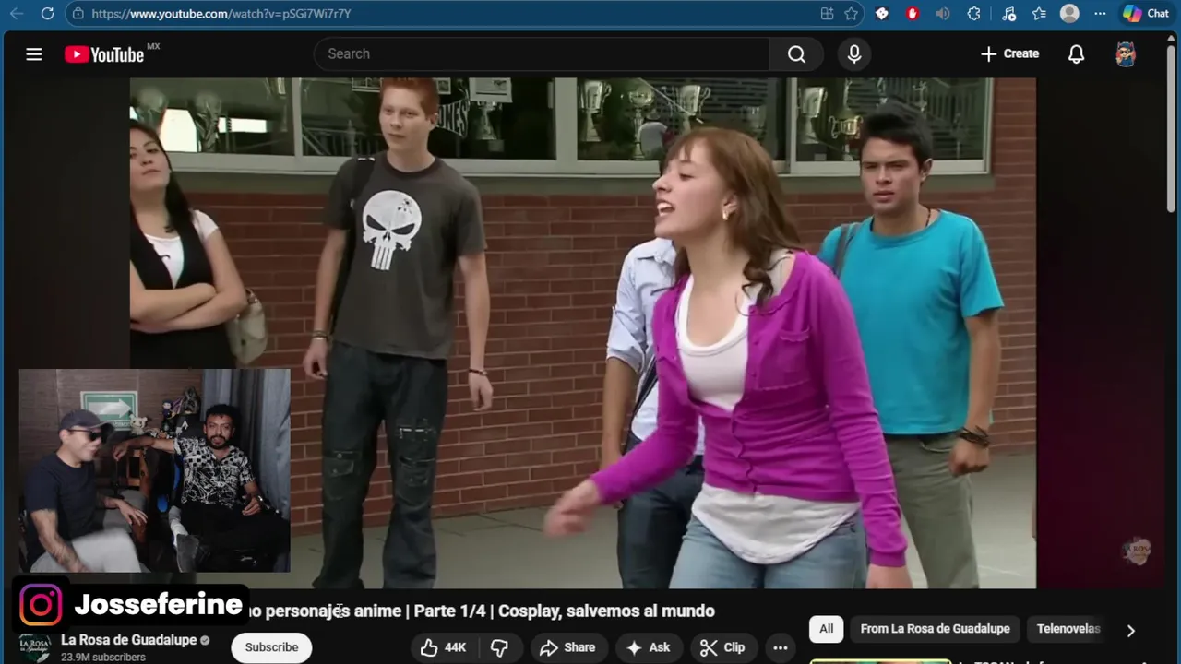
Task: Create a Clip with scissors button
Action: (x=722, y=647)
